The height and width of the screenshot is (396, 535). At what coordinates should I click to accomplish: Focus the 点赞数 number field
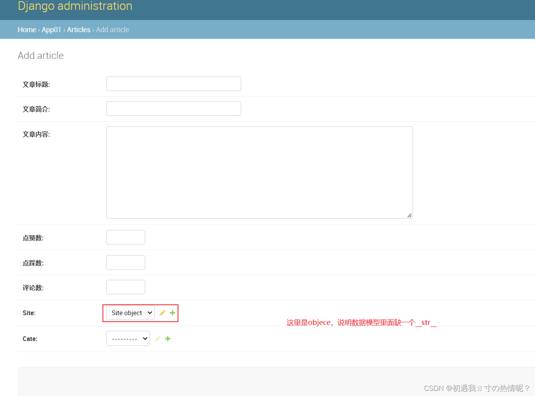(125, 237)
